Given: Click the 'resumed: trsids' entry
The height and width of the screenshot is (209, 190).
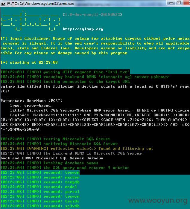Looking at the screenshot, I should 40,201.
